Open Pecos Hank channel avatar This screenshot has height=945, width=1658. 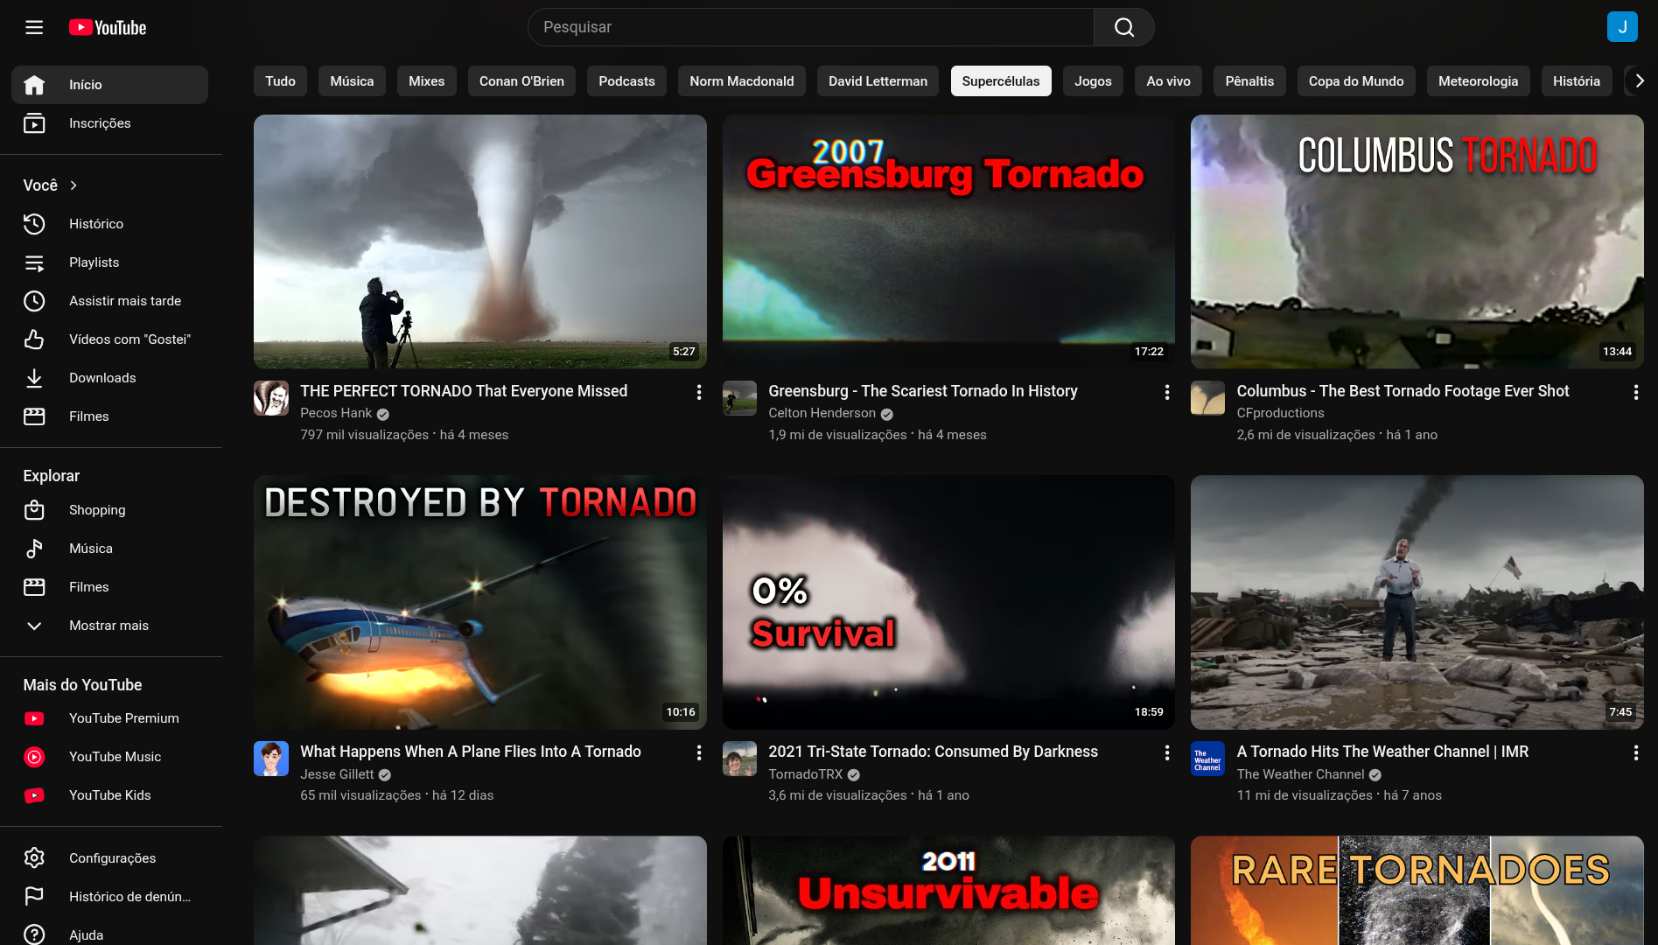coord(271,398)
